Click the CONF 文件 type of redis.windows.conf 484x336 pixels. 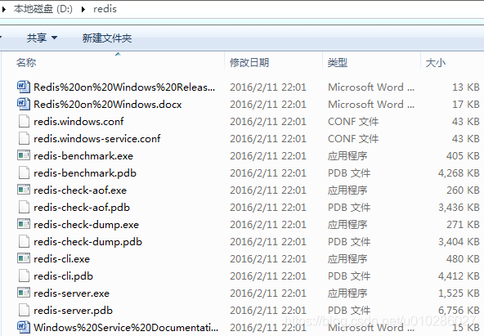(353, 122)
